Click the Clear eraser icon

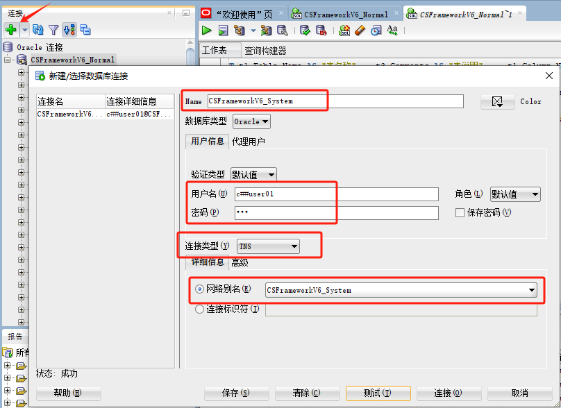pyautogui.click(x=360, y=31)
